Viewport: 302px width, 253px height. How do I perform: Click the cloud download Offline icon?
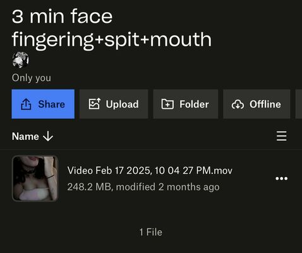coord(238,104)
